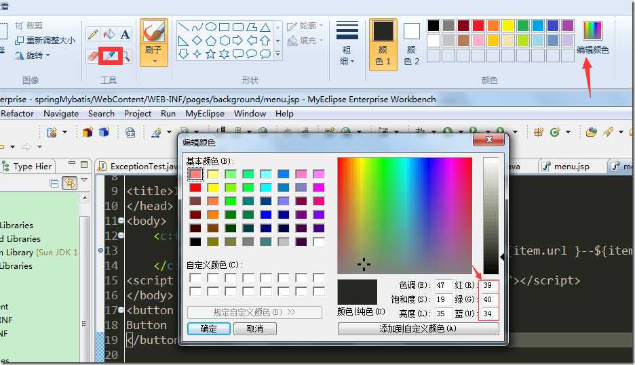Choose the Pentagon shape

(210, 41)
